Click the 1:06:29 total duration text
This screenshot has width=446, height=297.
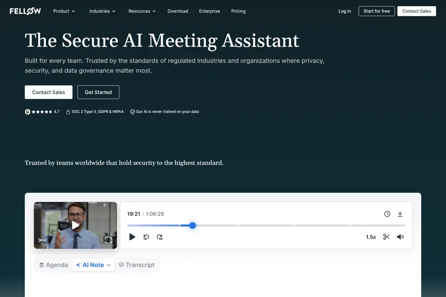[x=155, y=214]
